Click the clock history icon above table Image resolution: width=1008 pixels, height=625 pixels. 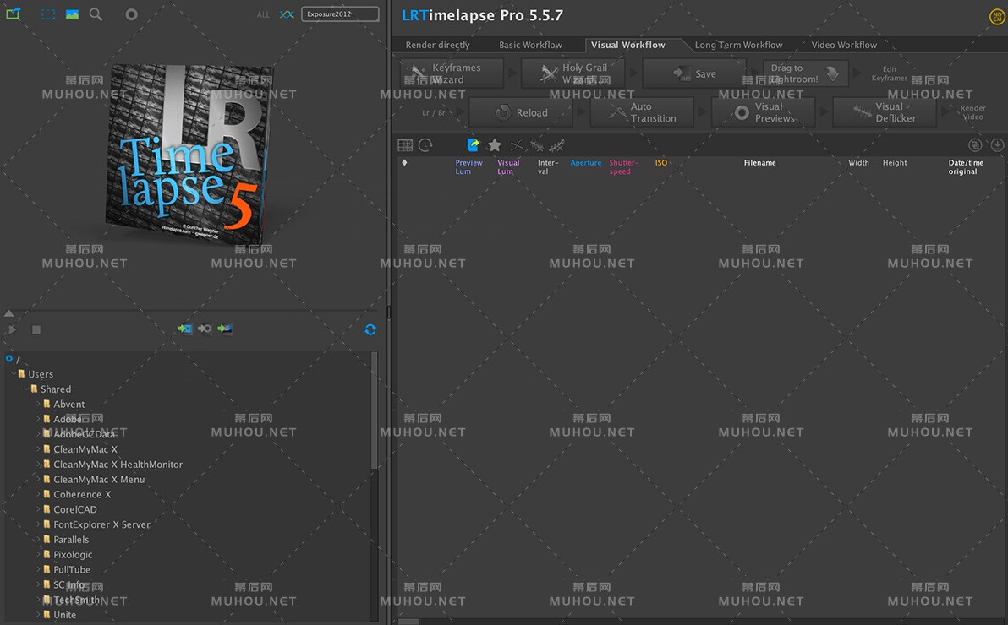(425, 146)
